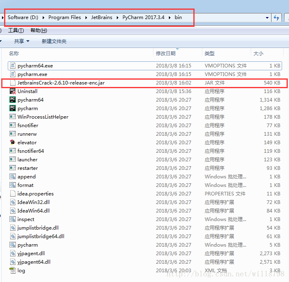Click the bin breadcrumb segment
This screenshot has height=282, width=289.
click(x=178, y=17)
